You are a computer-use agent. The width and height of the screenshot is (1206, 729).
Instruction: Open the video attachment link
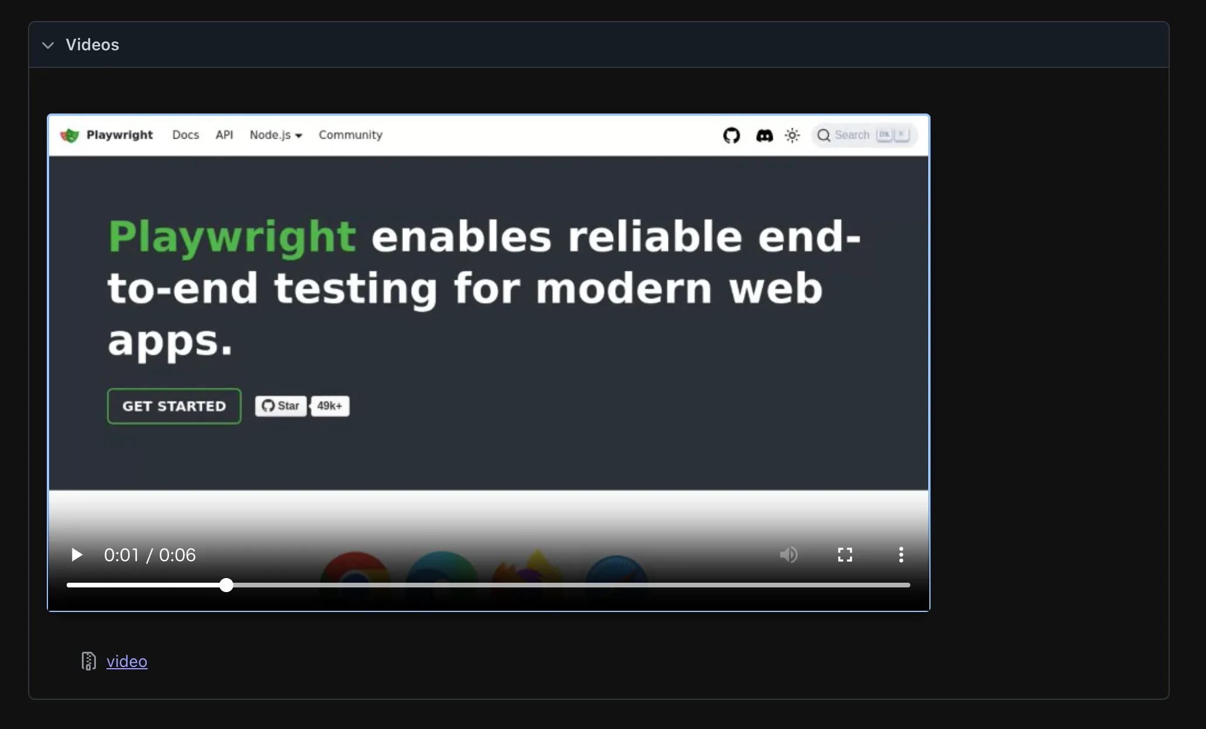tap(127, 661)
